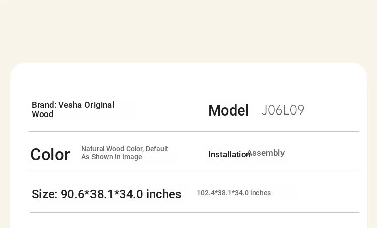This screenshot has height=228, width=377.
Task: Click the divider line below the Brand row
Action: (x=194, y=132)
